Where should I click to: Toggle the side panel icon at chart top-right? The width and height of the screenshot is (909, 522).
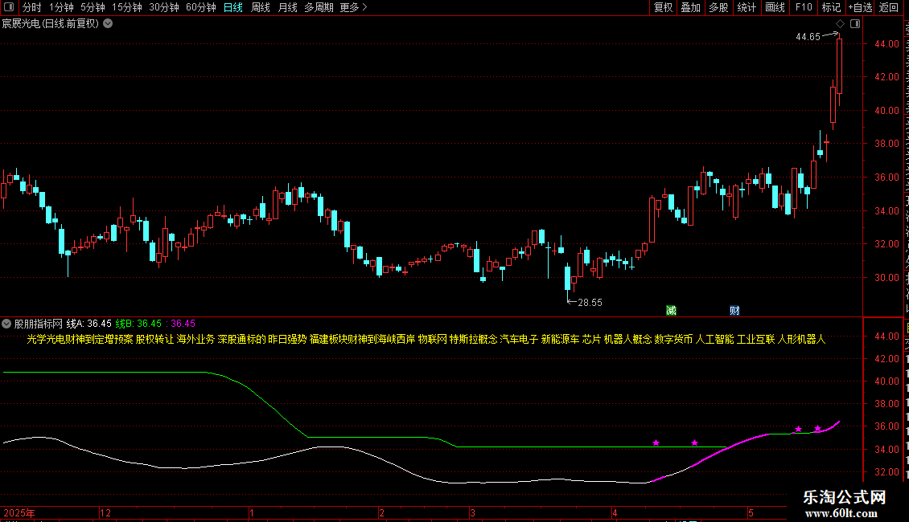855,24
